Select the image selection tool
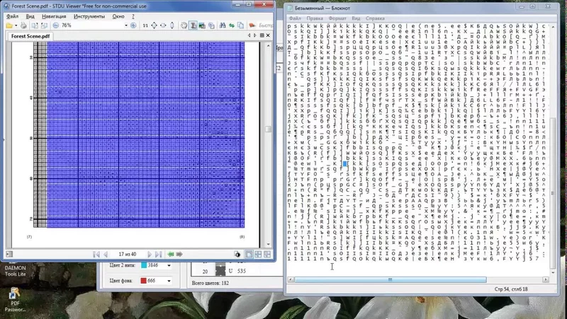 click(202, 25)
